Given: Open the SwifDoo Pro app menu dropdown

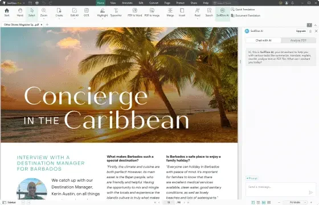Looking at the screenshot, I should coord(24,3).
